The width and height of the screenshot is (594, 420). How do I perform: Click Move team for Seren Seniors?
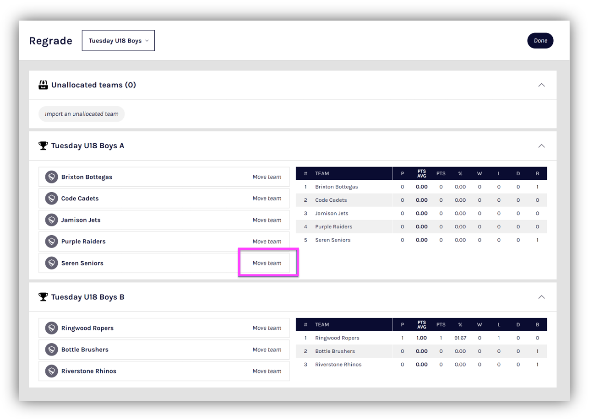click(x=267, y=263)
